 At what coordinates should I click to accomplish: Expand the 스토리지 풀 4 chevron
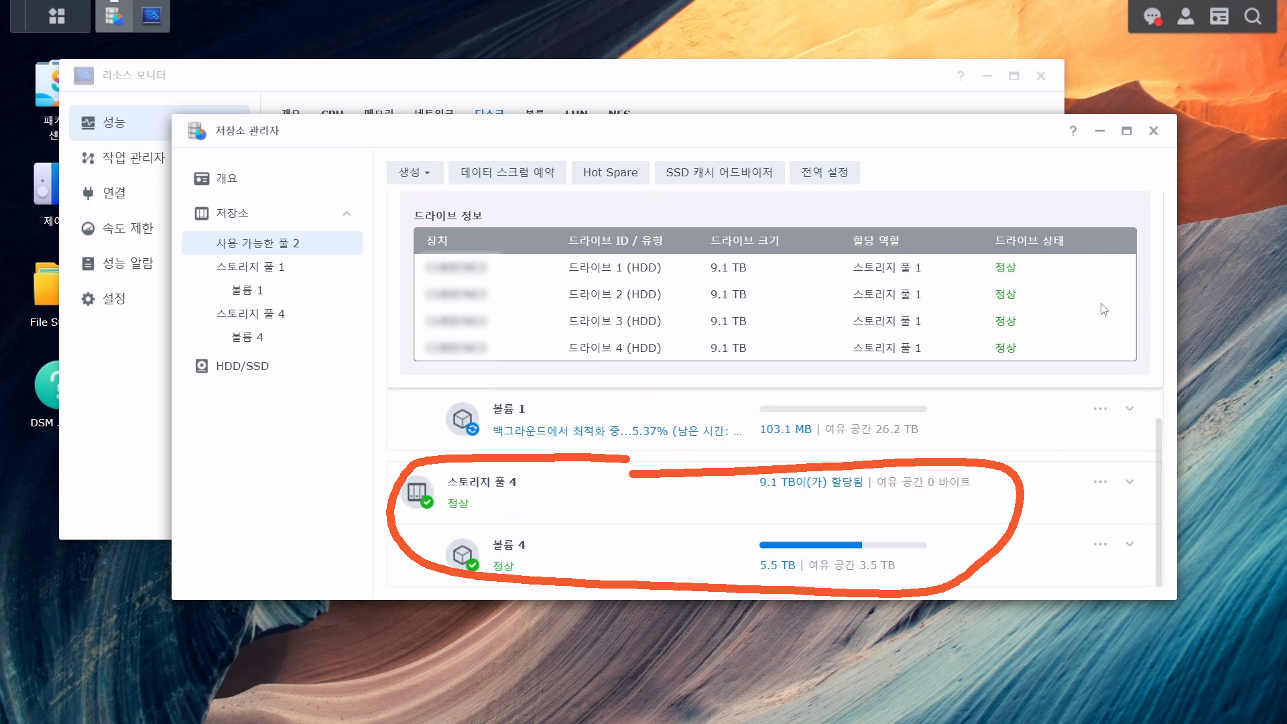[1129, 481]
